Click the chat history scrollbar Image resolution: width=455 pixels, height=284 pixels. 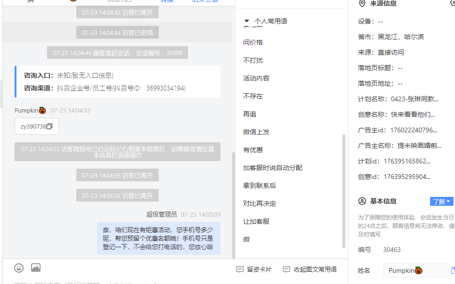pyautogui.click(x=234, y=205)
